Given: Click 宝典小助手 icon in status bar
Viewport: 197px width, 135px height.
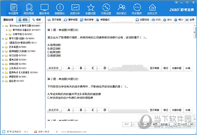Looking at the screenshot, I should coord(36,131).
